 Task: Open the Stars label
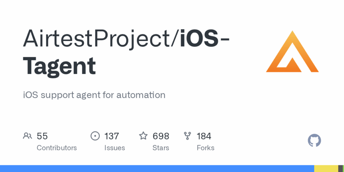tap(161, 148)
